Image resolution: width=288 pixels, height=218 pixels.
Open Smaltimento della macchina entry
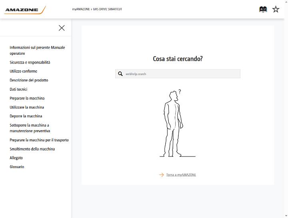[32, 149]
